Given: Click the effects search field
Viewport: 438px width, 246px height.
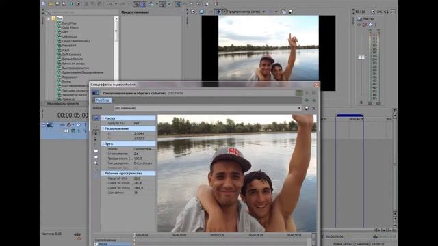Looking at the screenshot, I should point(83,12).
